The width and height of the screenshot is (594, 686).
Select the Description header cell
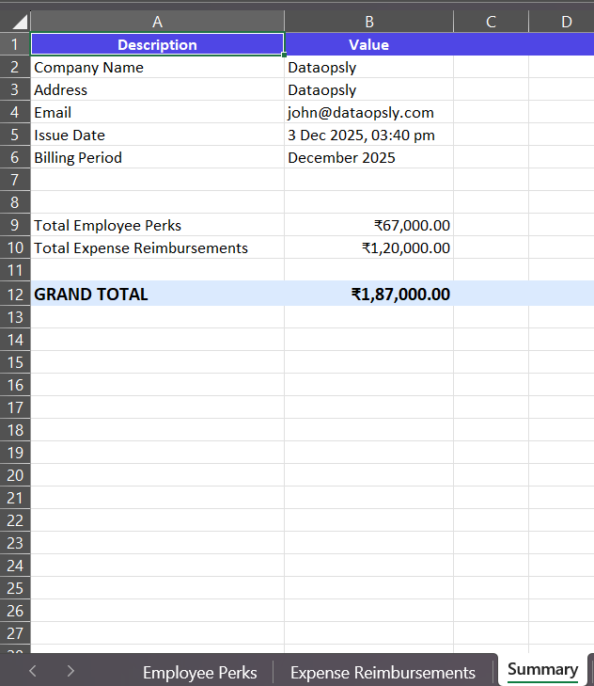tap(157, 44)
